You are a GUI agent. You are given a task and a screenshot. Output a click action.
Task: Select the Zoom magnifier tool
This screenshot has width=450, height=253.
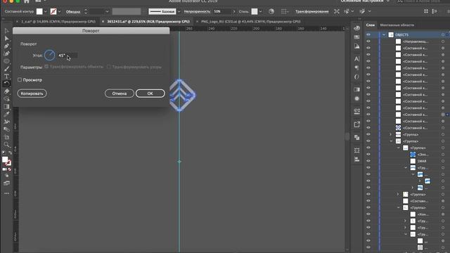pyautogui.click(x=6, y=144)
